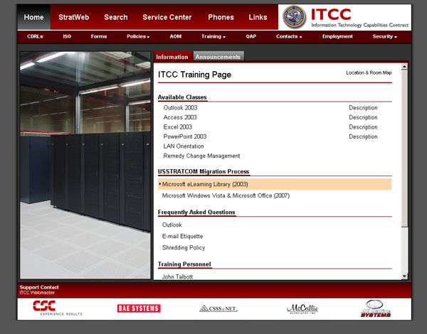Image resolution: width=427 pixels, height=334 pixels.
Task: Click the CSSS.NET logo
Action: (218, 308)
